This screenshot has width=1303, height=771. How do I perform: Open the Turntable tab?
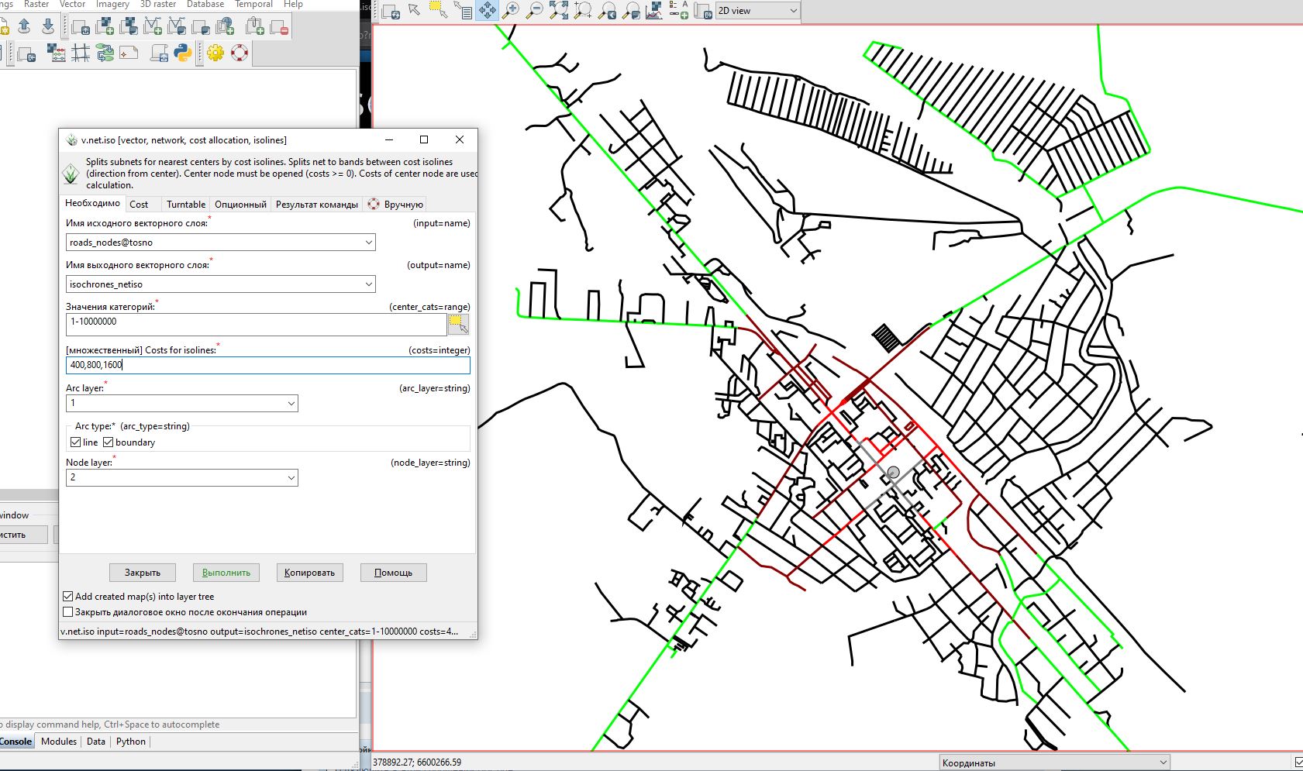coord(186,205)
